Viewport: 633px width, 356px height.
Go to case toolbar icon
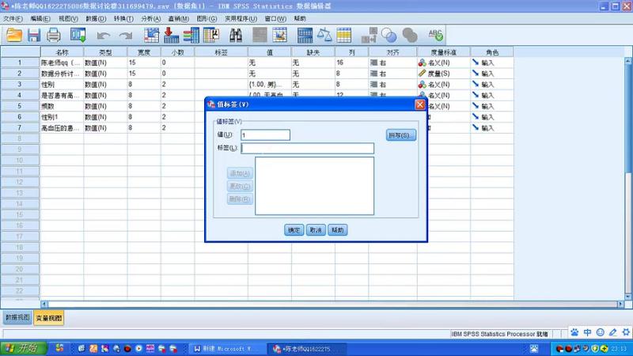pos(151,36)
